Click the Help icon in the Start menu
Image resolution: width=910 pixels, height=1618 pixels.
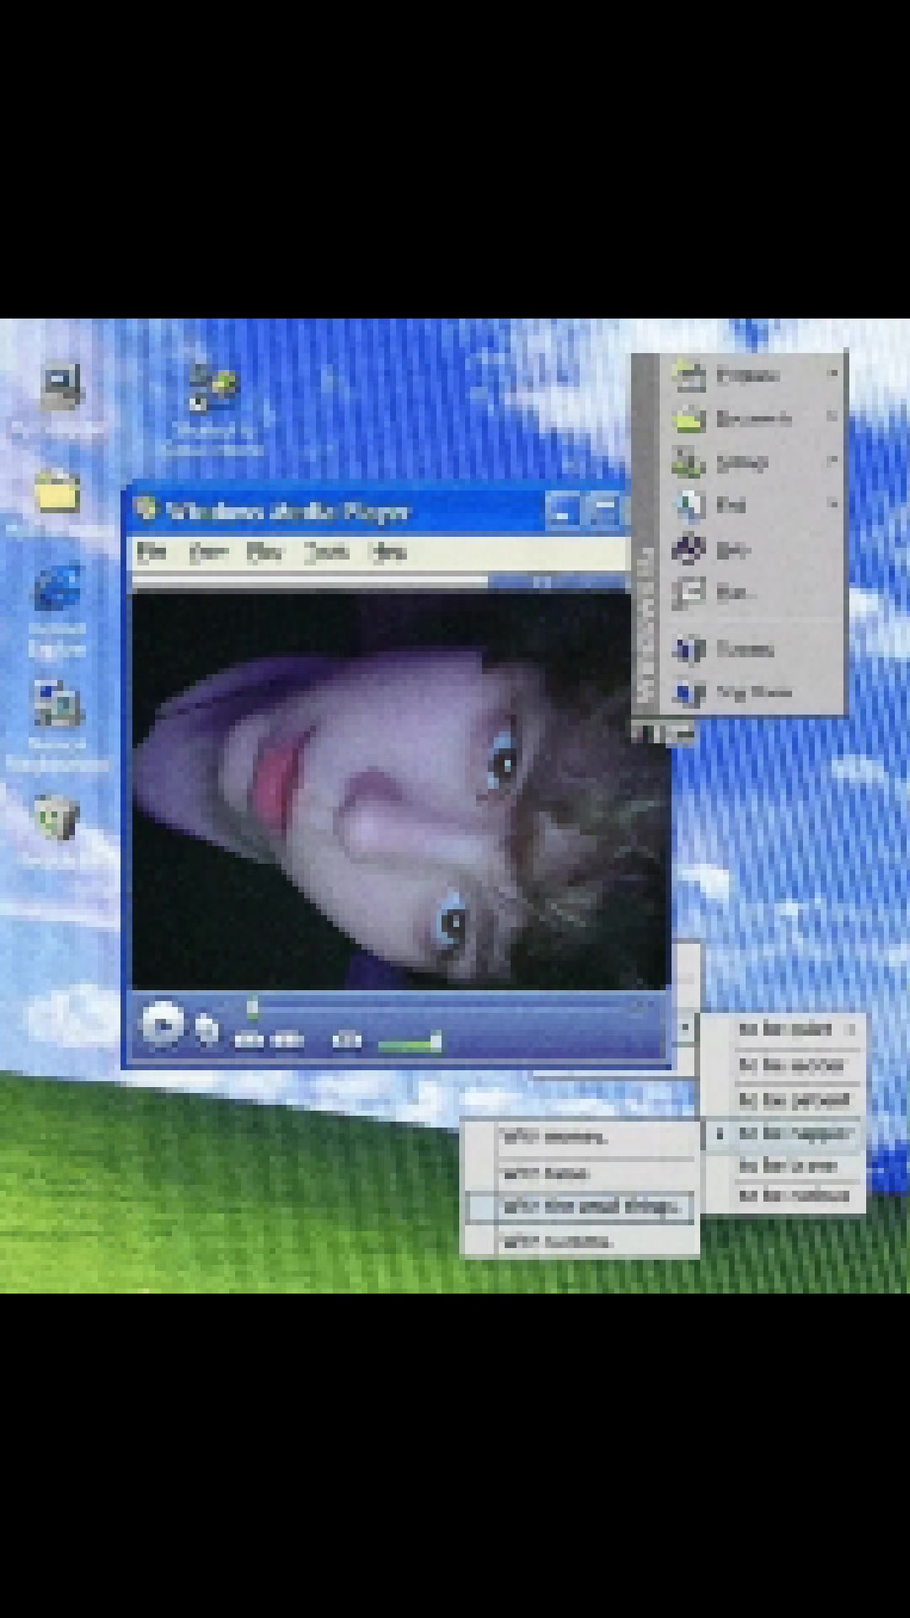pyautogui.click(x=688, y=549)
